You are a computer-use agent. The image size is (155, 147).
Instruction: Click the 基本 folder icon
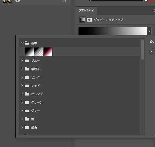point(27,43)
